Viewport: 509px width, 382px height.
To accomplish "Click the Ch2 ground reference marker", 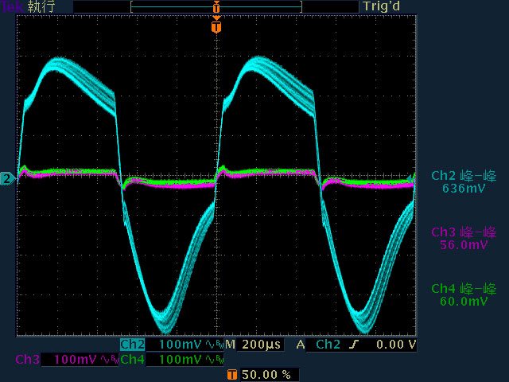I will point(7,178).
